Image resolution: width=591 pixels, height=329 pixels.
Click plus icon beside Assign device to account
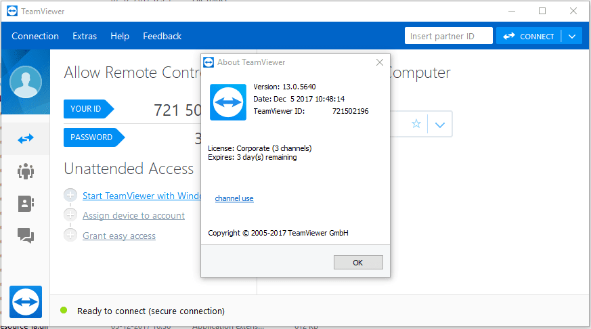pos(70,215)
